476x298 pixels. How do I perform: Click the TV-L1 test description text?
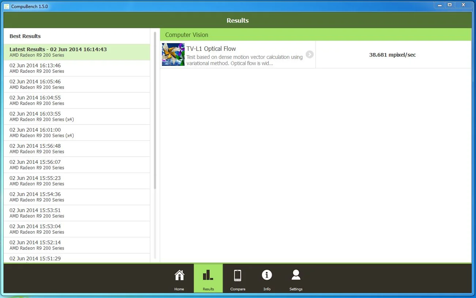coord(245,60)
